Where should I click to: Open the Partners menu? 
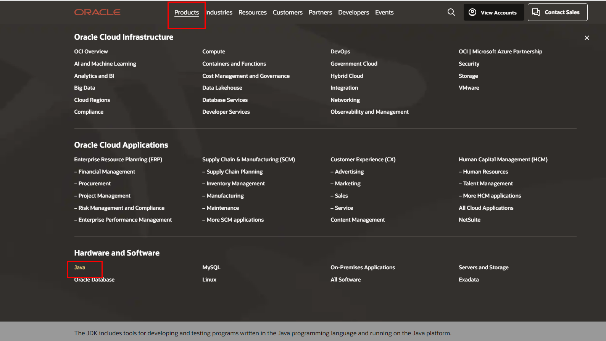point(321,13)
